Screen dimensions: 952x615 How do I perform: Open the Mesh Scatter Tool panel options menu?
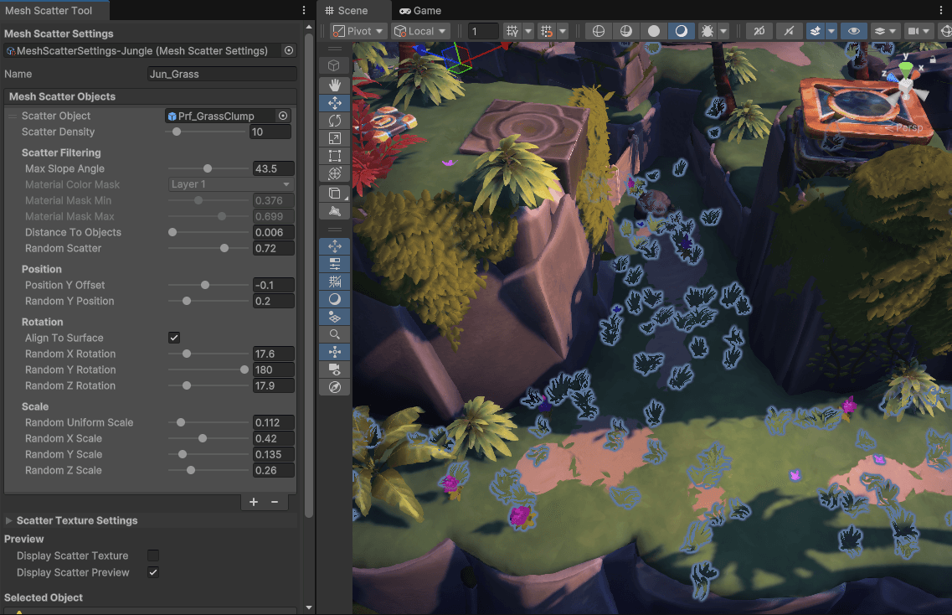click(x=304, y=10)
